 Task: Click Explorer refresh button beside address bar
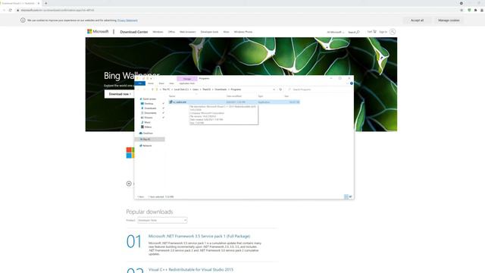pos(280,89)
